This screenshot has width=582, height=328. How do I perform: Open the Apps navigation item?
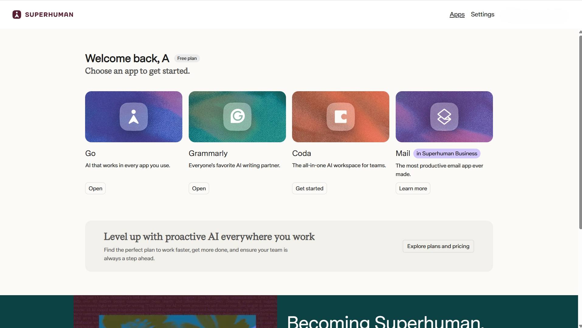(x=457, y=14)
